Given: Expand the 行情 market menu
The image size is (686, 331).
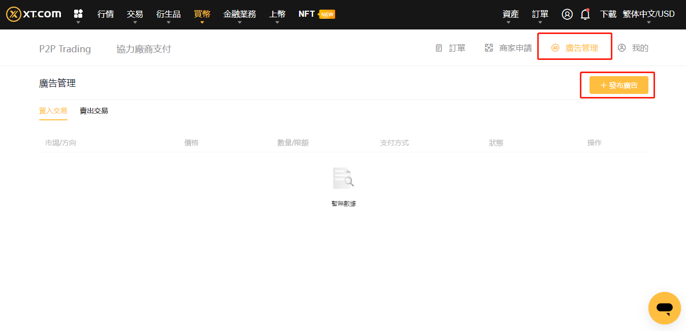Looking at the screenshot, I should [x=106, y=14].
